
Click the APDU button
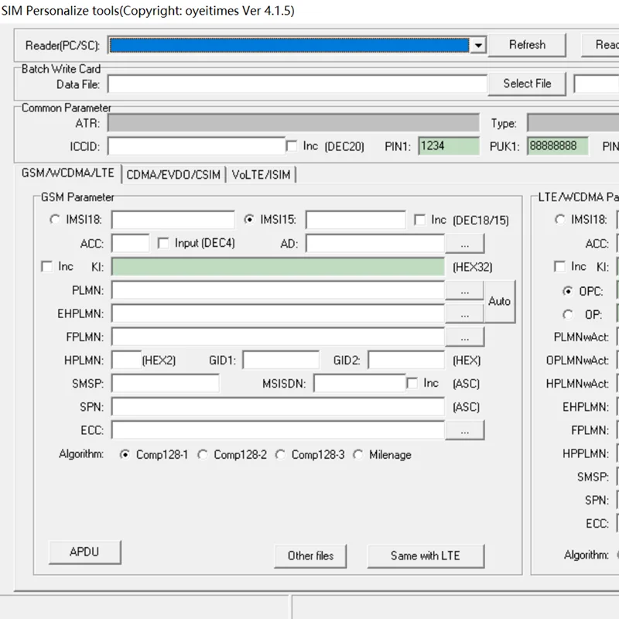pyautogui.click(x=84, y=552)
